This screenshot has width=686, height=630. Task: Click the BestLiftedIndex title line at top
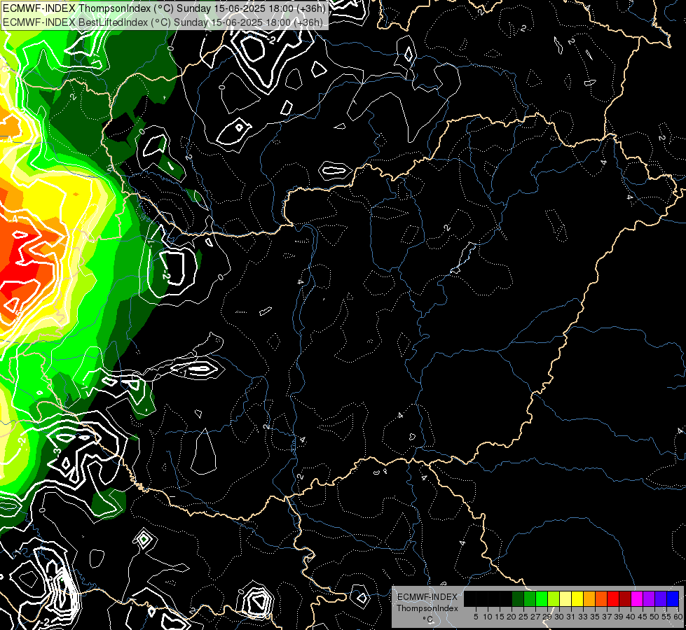coord(163,22)
